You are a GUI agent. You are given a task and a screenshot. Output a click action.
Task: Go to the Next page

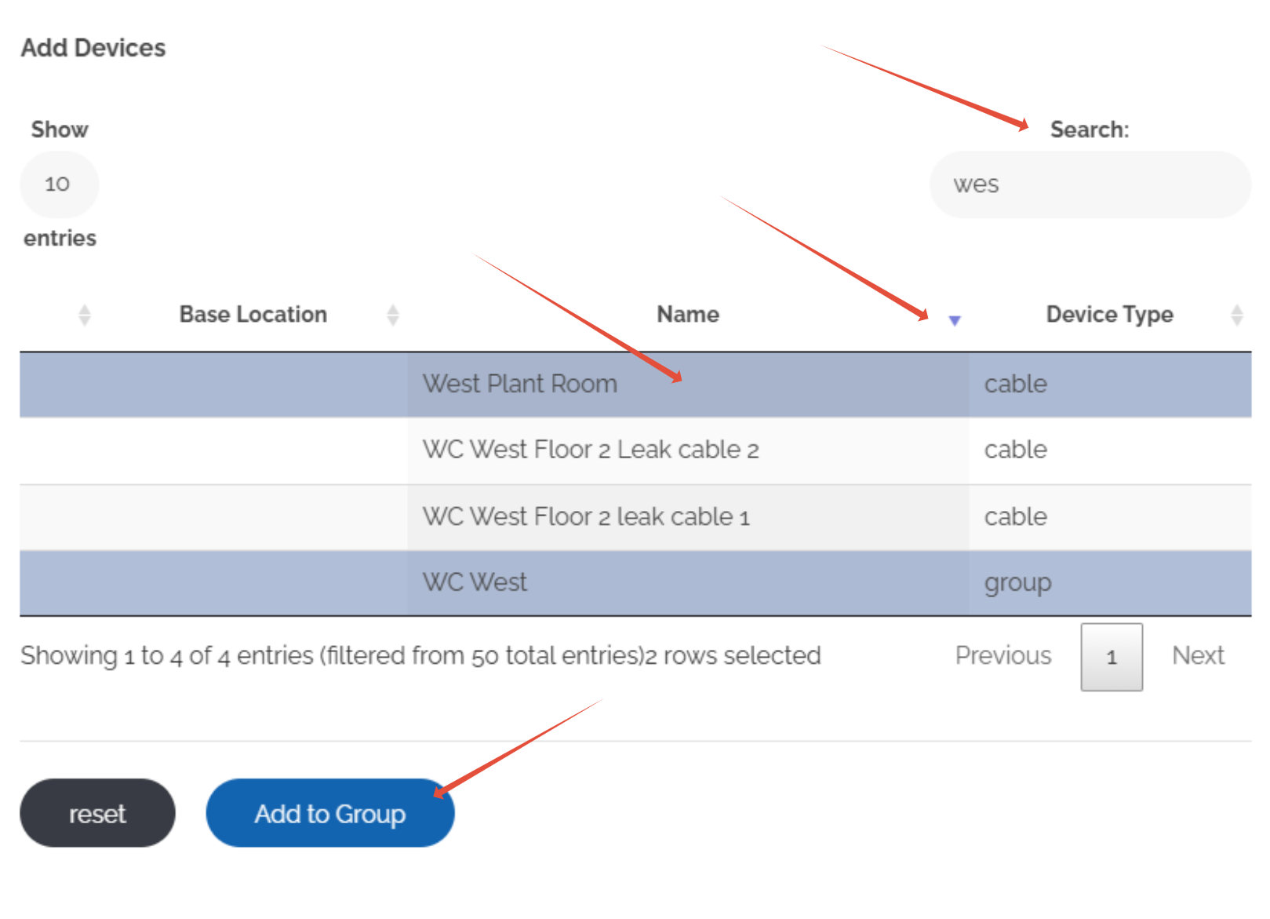coord(1198,655)
